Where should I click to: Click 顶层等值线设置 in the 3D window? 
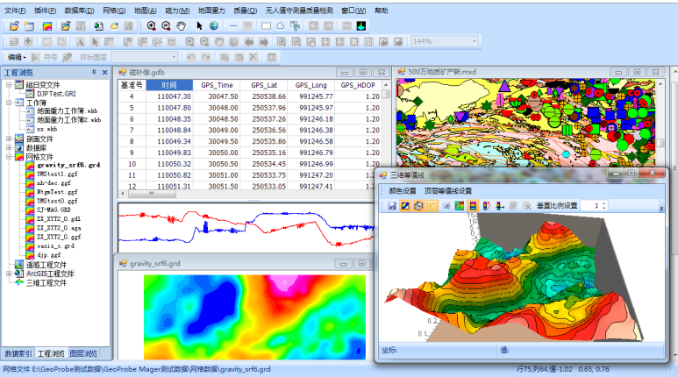point(448,190)
